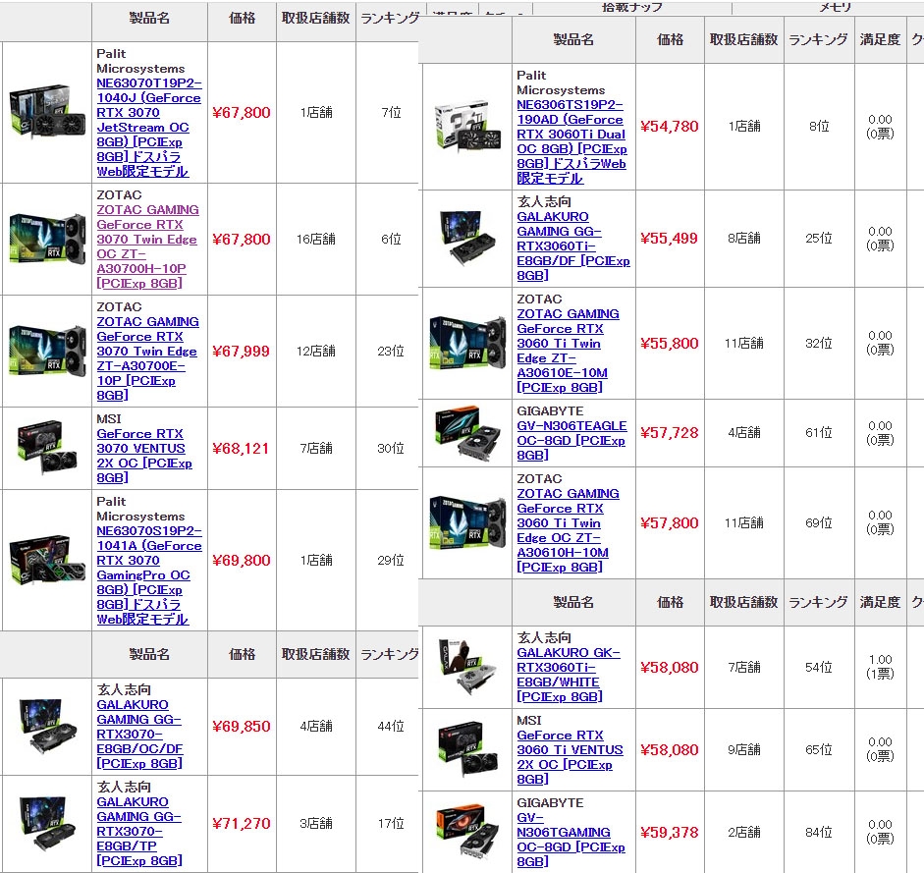Click Palit GamingPro OC 3070 thumbnail

pos(47,560)
